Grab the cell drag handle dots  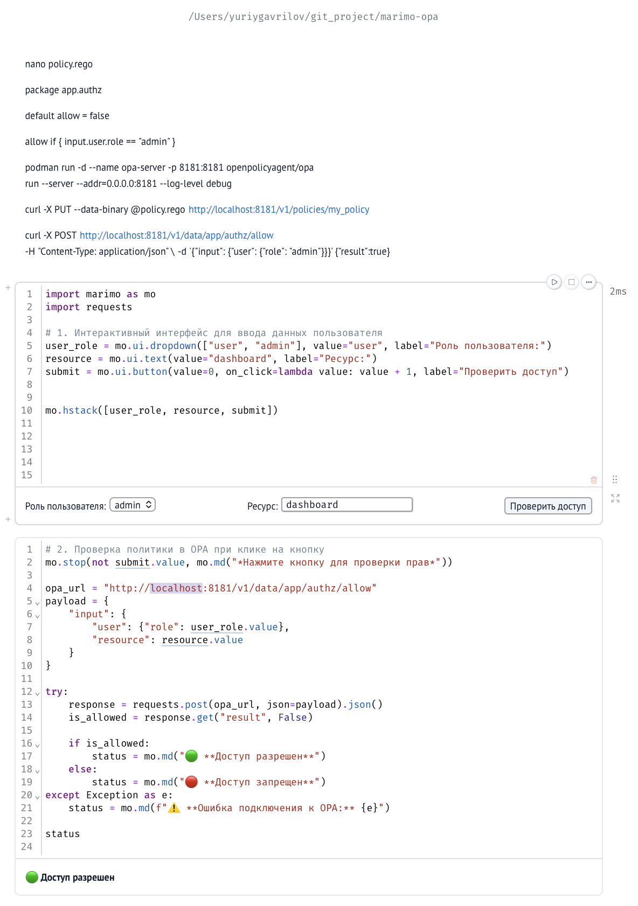tap(615, 479)
